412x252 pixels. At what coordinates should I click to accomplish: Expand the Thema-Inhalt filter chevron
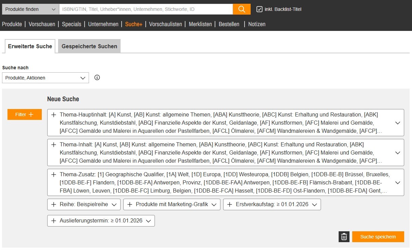coord(398,153)
